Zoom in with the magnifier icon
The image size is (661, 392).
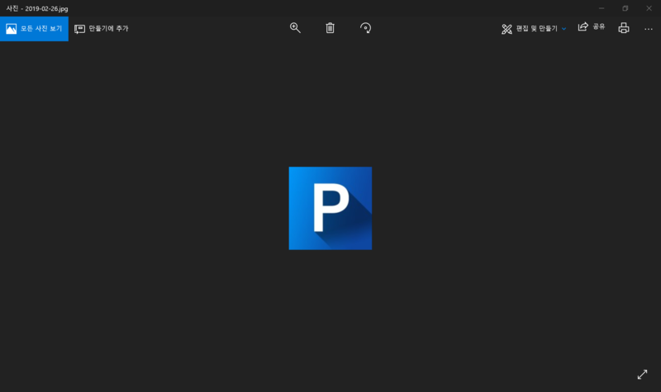[x=295, y=28]
